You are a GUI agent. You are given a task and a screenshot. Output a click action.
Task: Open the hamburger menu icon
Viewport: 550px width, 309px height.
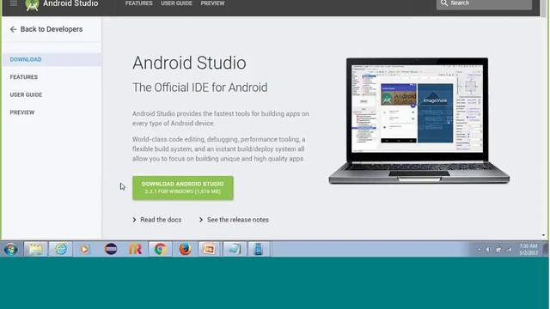pyautogui.click(x=14, y=3)
